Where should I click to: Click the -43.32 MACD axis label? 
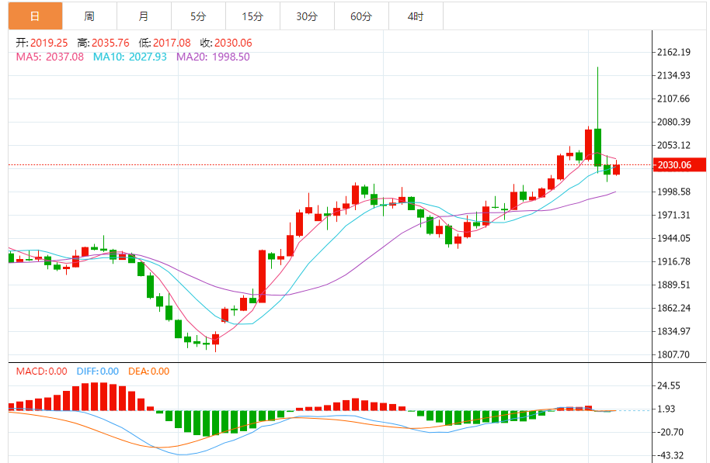coord(670,455)
